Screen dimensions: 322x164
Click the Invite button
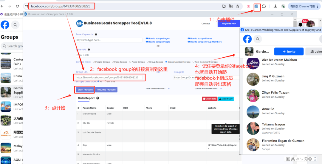click(289, 51)
